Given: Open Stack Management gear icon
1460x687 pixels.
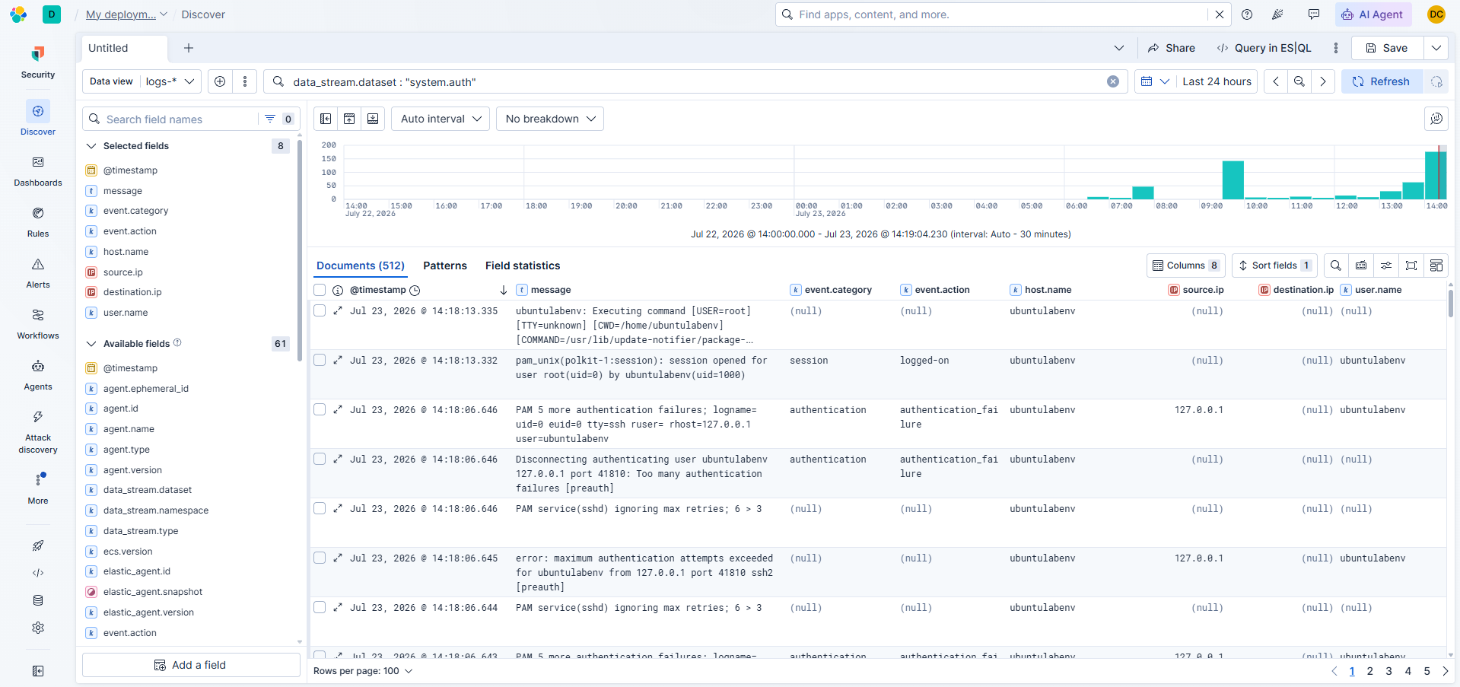Looking at the screenshot, I should pos(38,628).
